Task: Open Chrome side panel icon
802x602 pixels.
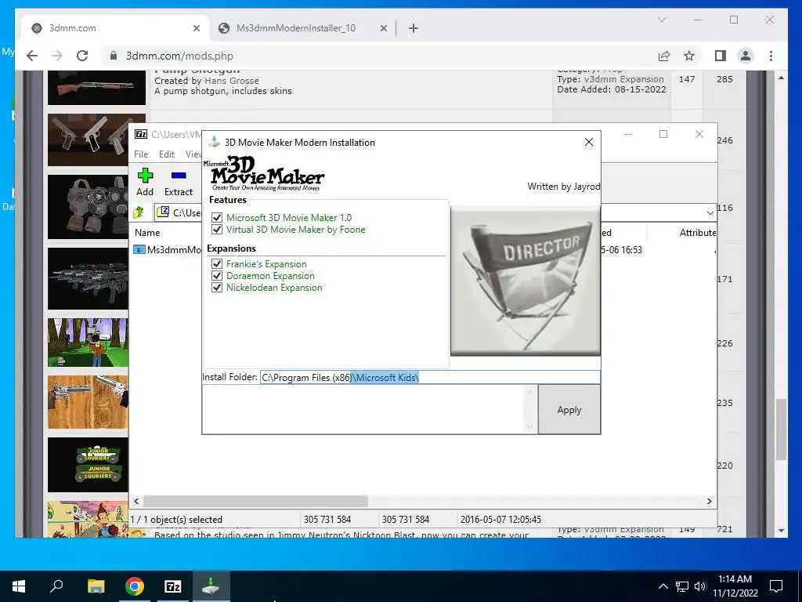Action: click(x=721, y=56)
